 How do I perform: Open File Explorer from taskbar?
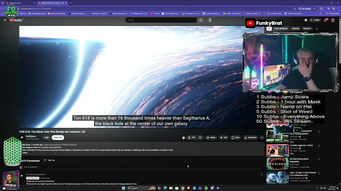[x=171, y=188]
